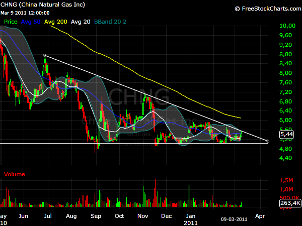
Task: Click the trendline end handle near April
Action: tap(268, 141)
